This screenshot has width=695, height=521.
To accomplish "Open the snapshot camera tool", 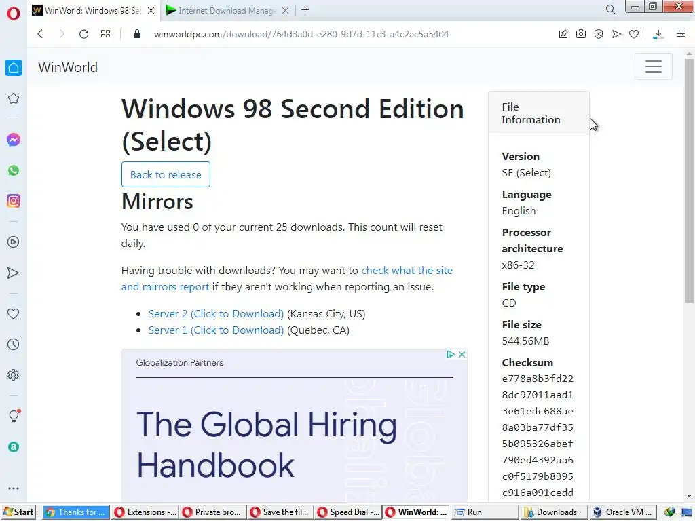I will (x=581, y=34).
